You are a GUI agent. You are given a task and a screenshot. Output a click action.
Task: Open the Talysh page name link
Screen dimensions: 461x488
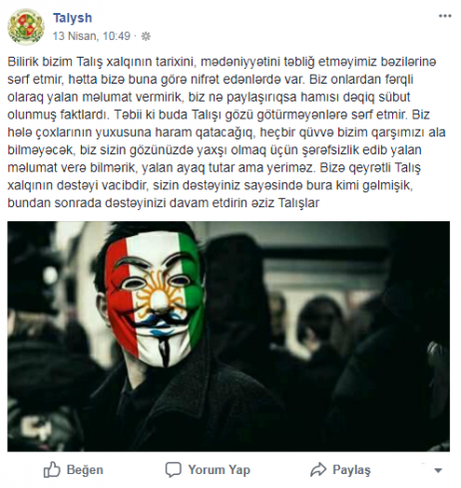pyautogui.click(x=73, y=18)
